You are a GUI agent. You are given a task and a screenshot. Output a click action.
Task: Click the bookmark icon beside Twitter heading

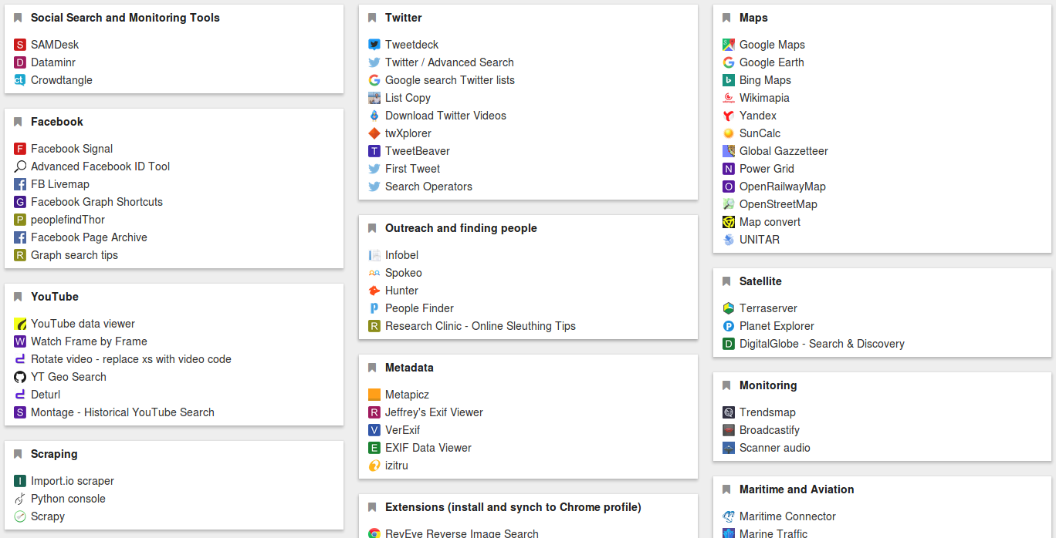[x=372, y=18]
